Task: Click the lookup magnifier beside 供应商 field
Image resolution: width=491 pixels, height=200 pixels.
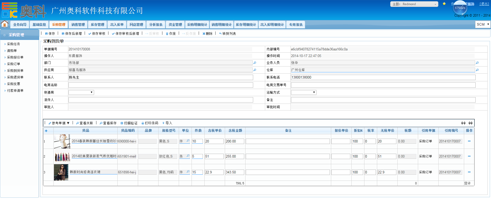Action: pyautogui.click(x=255, y=70)
